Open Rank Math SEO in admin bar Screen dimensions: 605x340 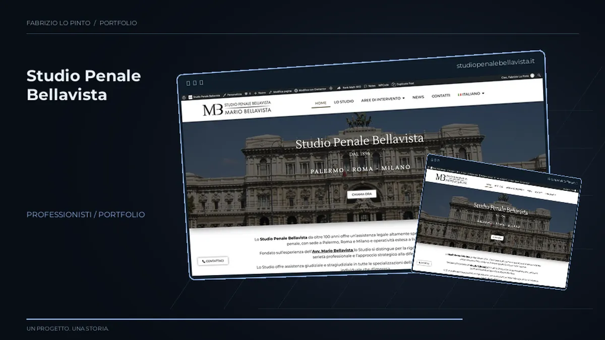(349, 87)
